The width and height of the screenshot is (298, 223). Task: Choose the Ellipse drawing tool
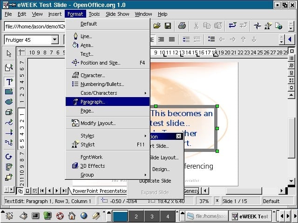pos(9,102)
